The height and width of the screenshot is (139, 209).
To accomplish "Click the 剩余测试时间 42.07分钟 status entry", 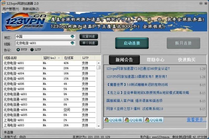I will click(x=189, y=137).
